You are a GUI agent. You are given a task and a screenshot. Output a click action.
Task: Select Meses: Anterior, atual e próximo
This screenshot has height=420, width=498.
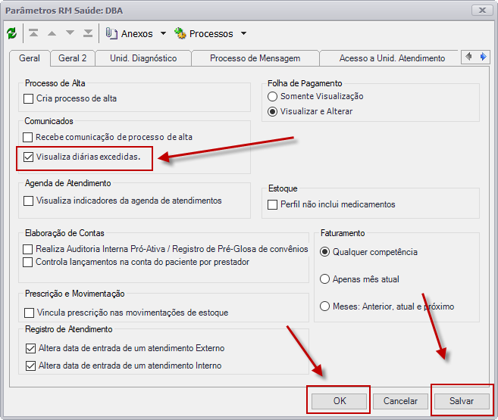[324, 306]
